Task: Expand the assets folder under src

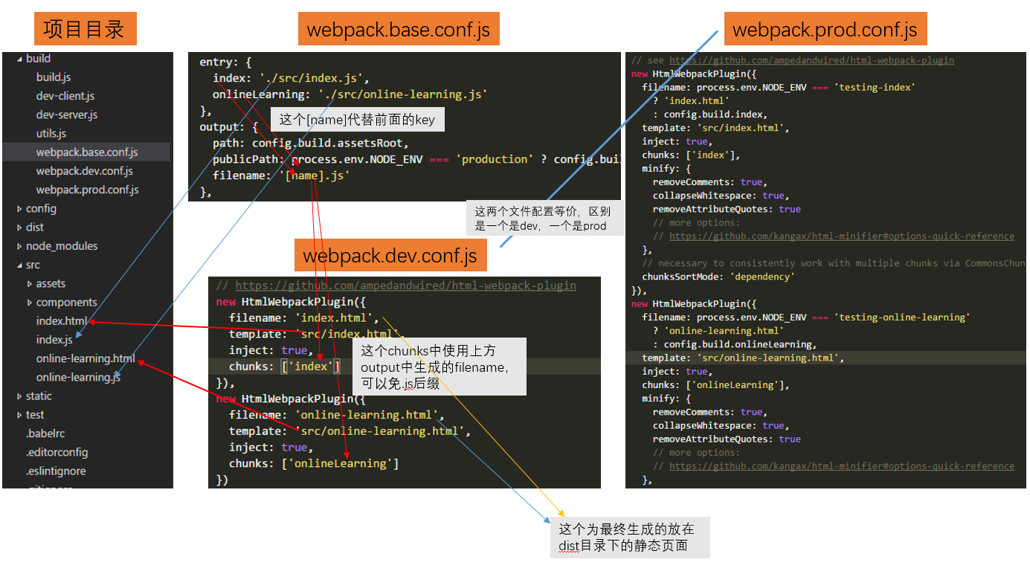Action: (x=30, y=284)
